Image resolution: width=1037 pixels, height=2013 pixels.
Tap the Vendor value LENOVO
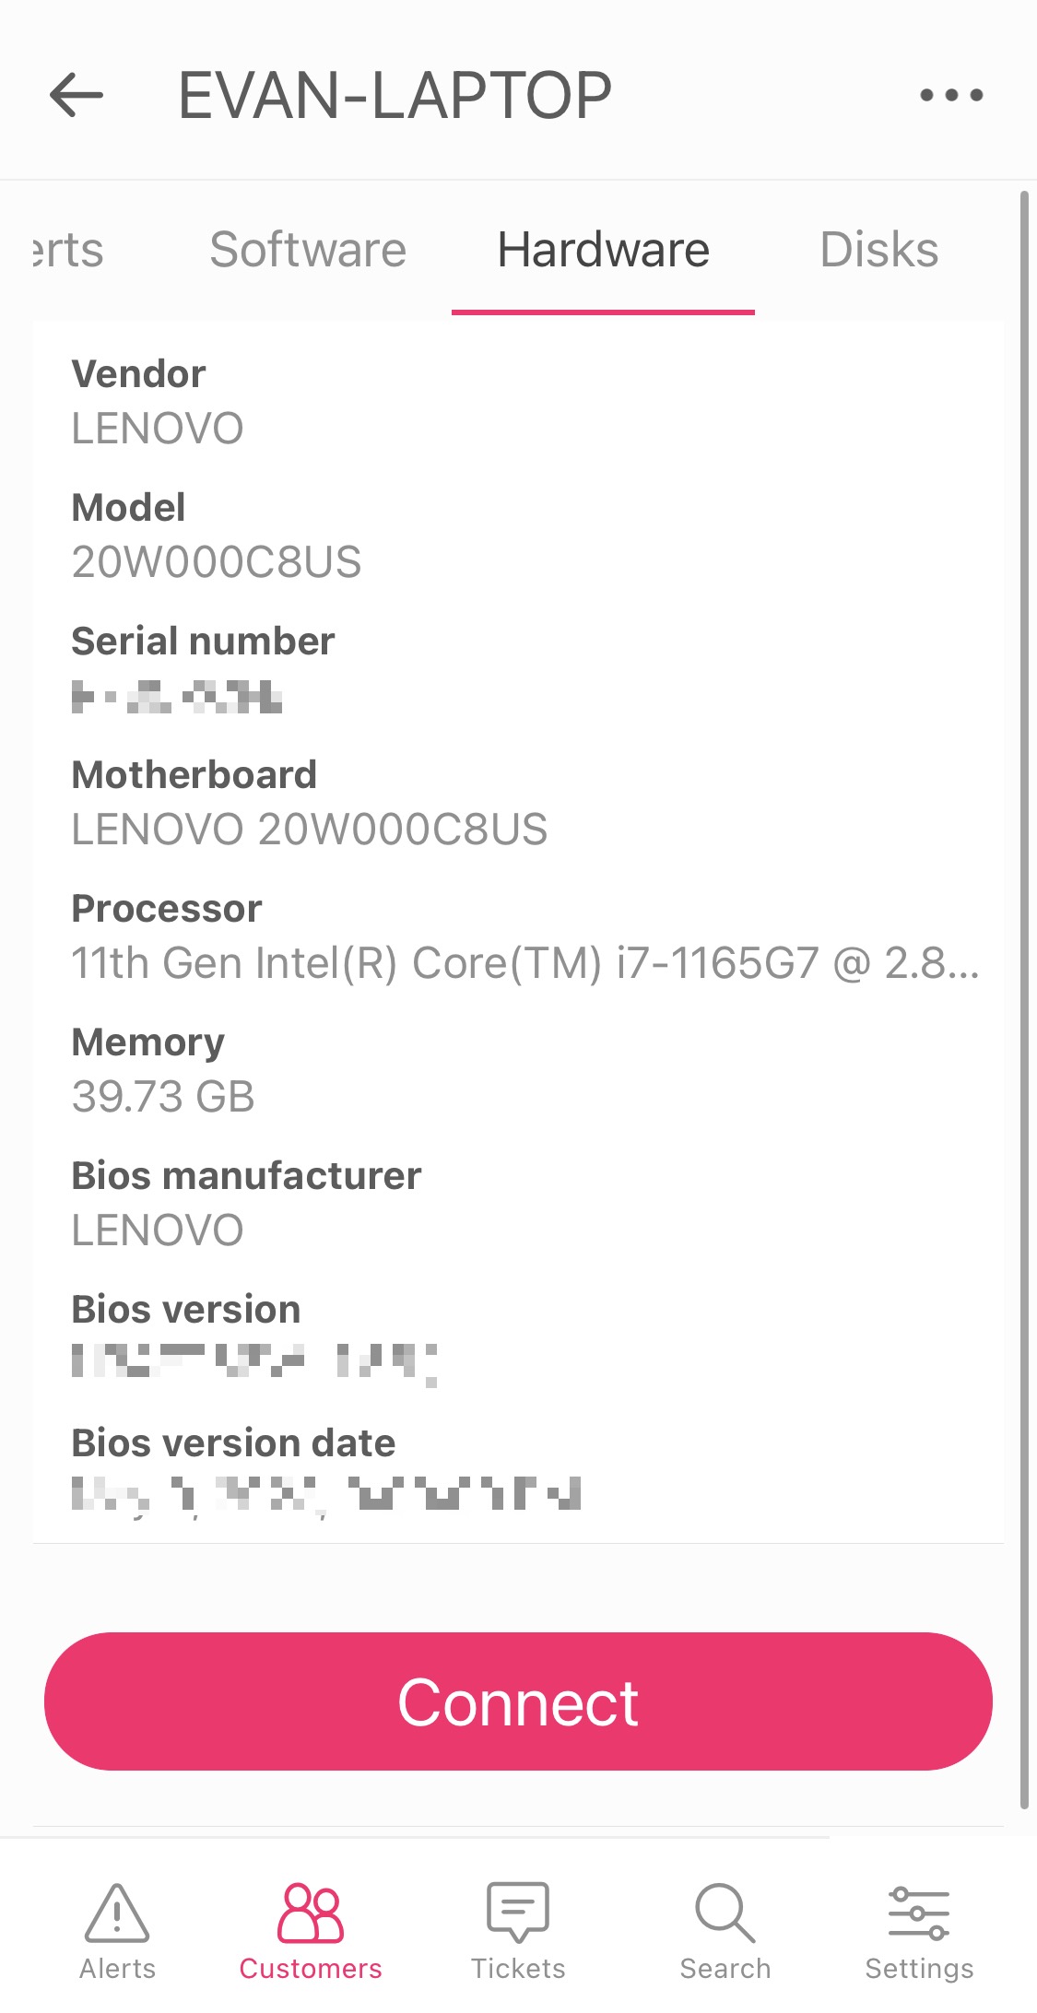point(158,429)
